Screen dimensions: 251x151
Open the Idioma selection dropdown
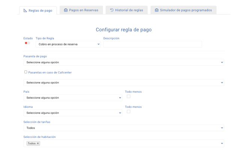(x=73, y=113)
